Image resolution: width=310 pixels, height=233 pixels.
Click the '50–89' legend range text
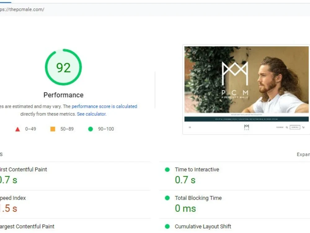[67, 129]
